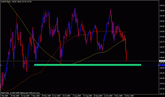Click the 122.30 price axis label
Image resolution: width=165 pixels, height=97 pixels.
(x=162, y=89)
